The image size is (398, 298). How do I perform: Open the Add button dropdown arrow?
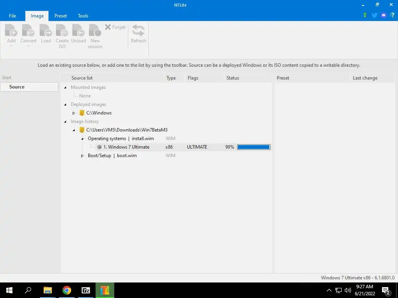(11, 46)
